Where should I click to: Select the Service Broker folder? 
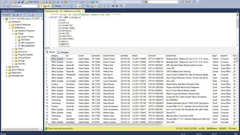coord(24,58)
